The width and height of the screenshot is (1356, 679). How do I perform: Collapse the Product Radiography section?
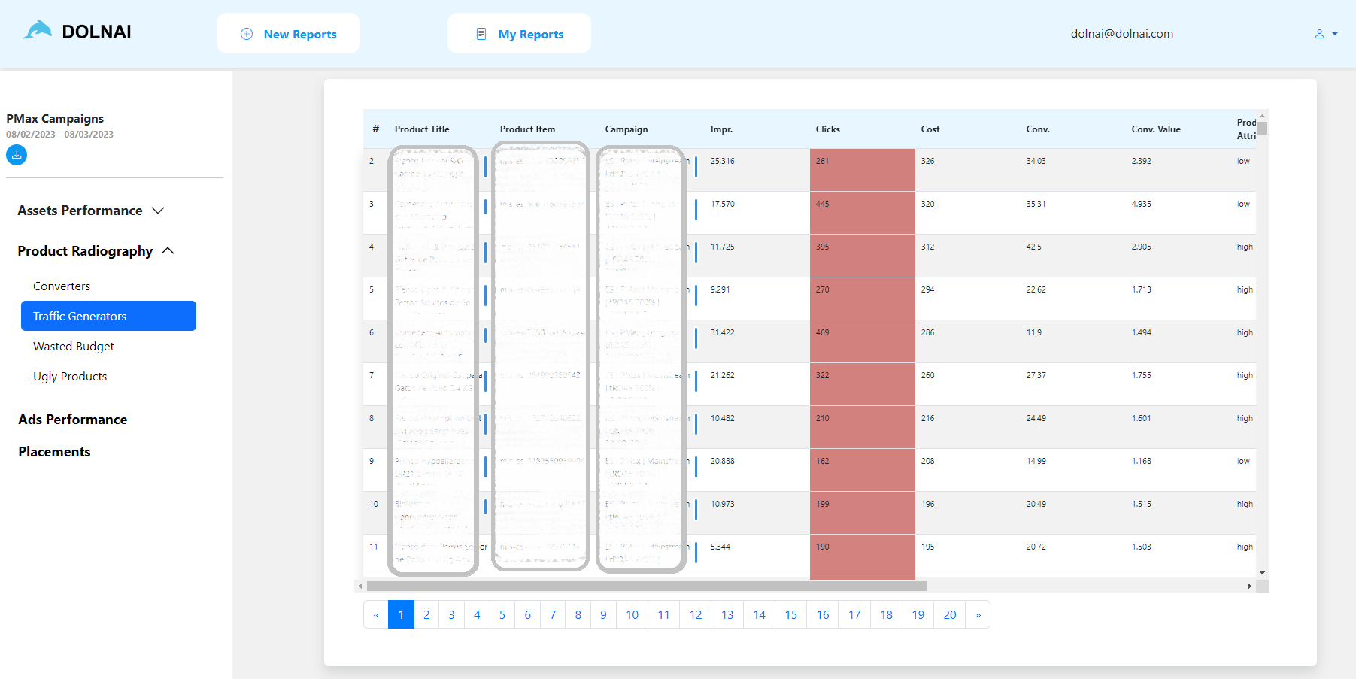[169, 250]
